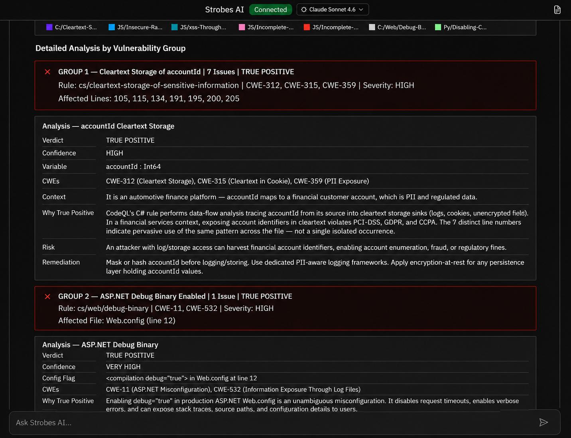Select the Detailed Analysis by Vulnerability Group heading

tap(110, 48)
